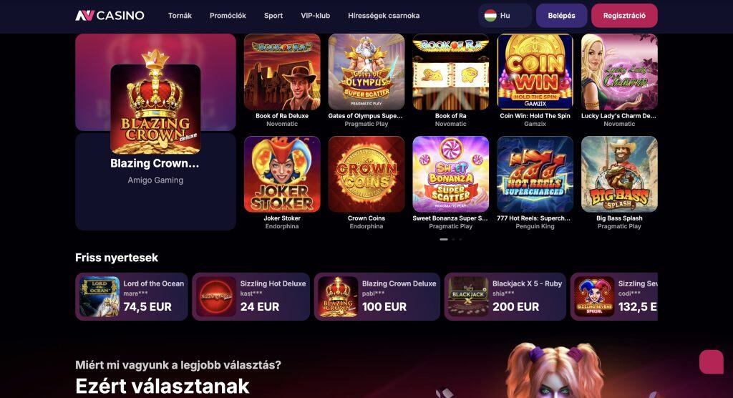Expand the Hu language selector
The width and height of the screenshot is (733, 398).
pyautogui.click(x=505, y=16)
